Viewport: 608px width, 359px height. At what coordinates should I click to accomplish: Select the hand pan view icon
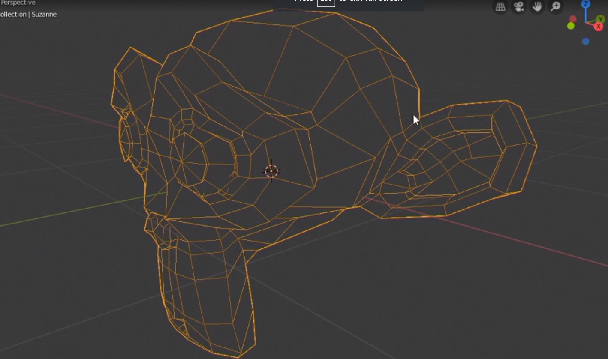pos(537,6)
